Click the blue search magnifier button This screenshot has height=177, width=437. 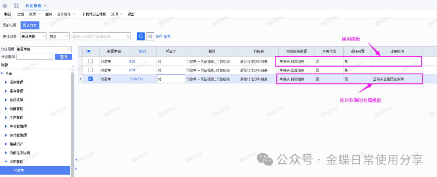(140, 36)
